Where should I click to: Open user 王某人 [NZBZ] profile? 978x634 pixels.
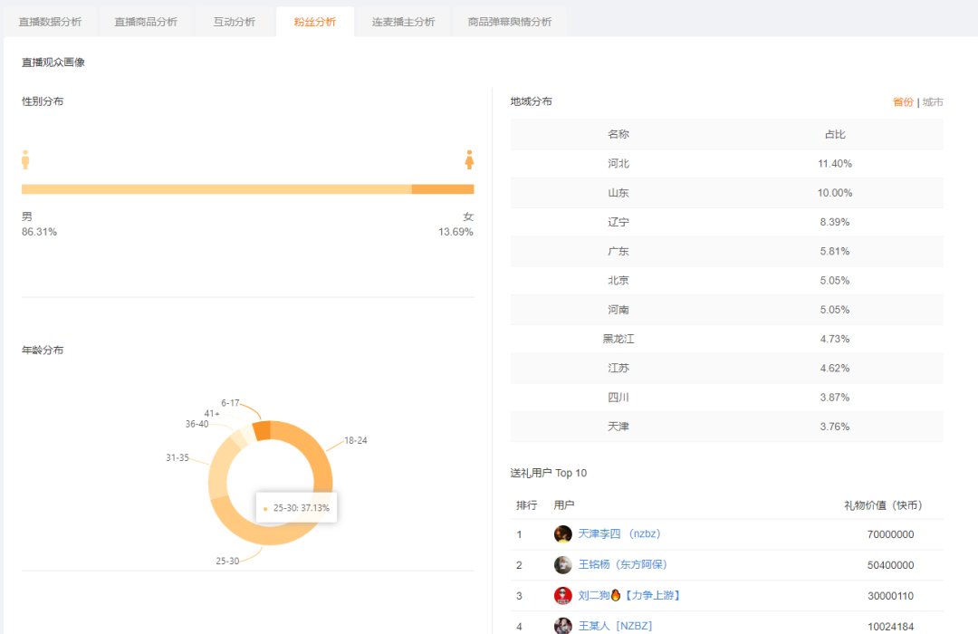[615, 626]
